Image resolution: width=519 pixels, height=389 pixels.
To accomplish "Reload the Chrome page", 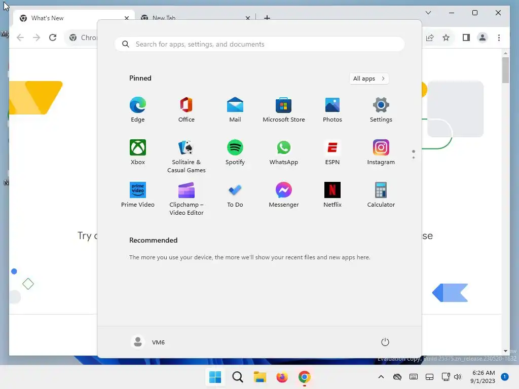I will (x=53, y=37).
